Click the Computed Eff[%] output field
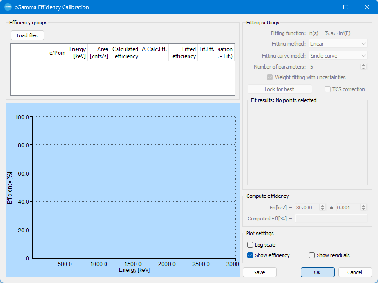The height and width of the screenshot is (283, 378). [331, 219]
